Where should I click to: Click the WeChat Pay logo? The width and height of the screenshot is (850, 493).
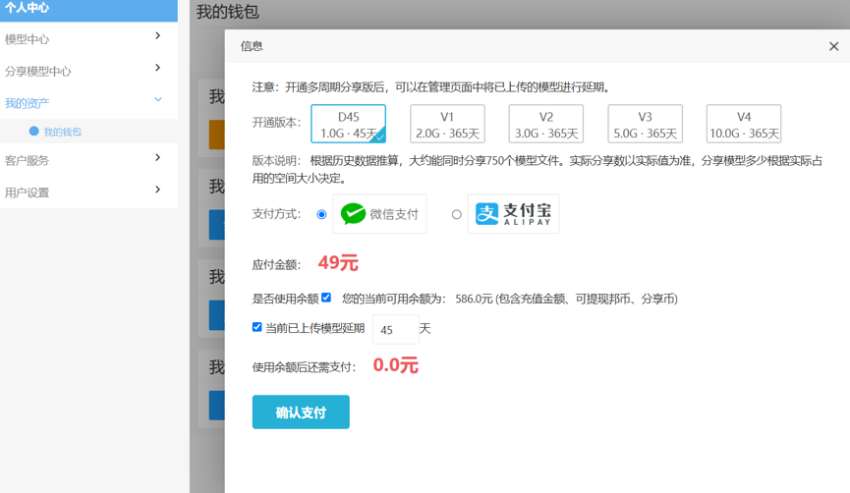click(379, 214)
